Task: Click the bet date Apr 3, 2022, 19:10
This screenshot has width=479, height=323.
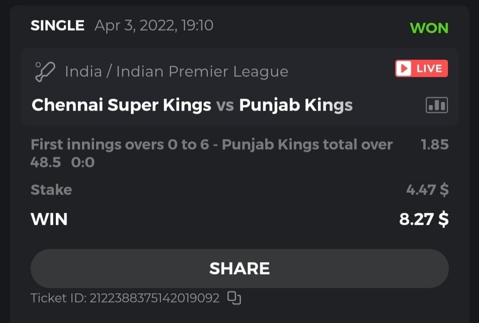Action: point(154,26)
